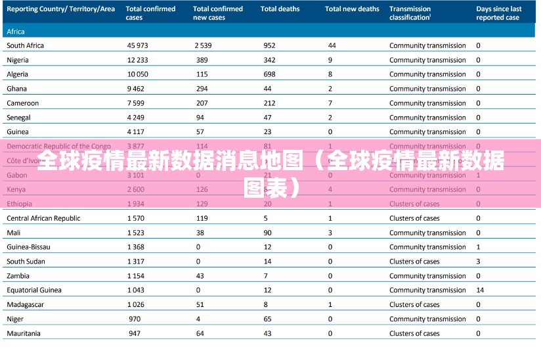541x347 pixels.
Task: Click Algeria's total deaths value 698
Action: (269, 74)
